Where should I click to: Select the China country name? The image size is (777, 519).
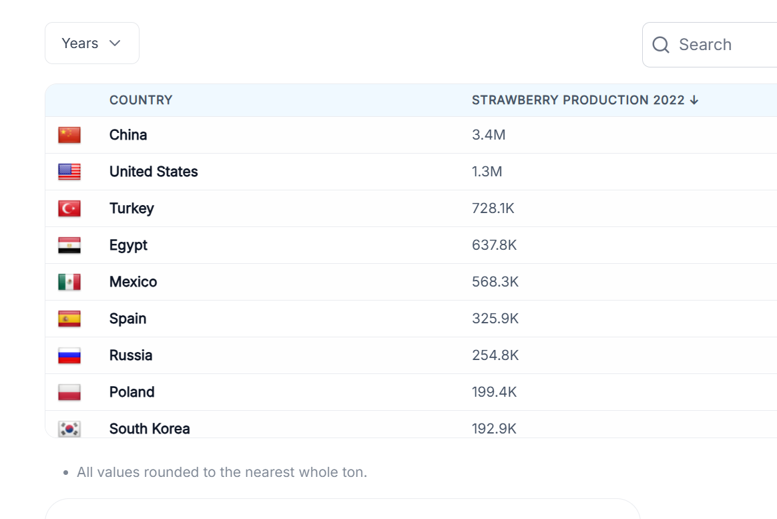[x=128, y=135]
